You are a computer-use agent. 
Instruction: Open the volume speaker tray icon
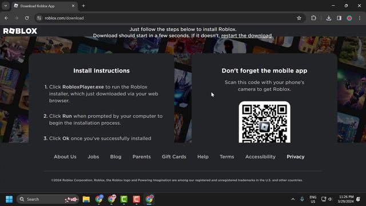[x=330, y=199]
